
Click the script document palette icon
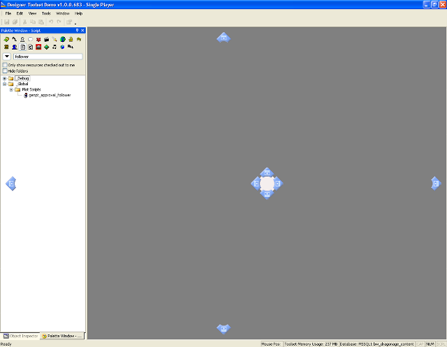22,47
